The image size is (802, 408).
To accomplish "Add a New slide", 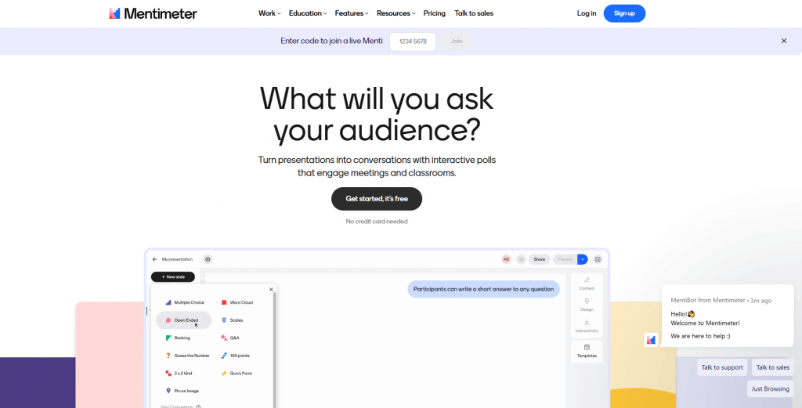I will pos(173,276).
